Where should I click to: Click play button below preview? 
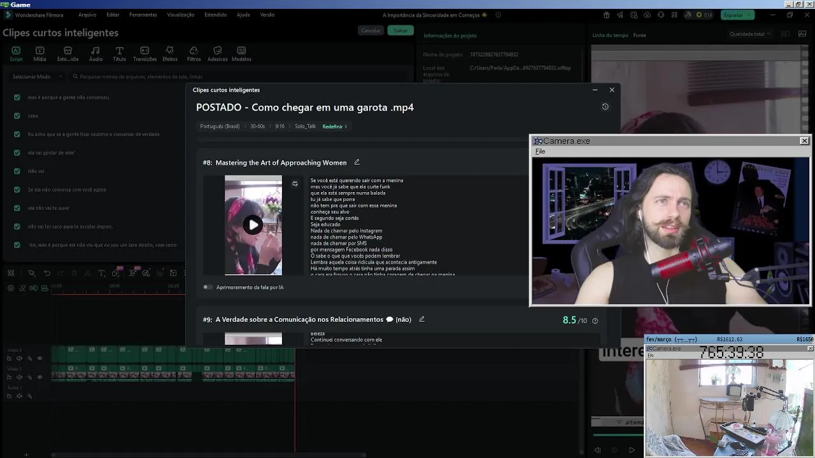pos(632,450)
